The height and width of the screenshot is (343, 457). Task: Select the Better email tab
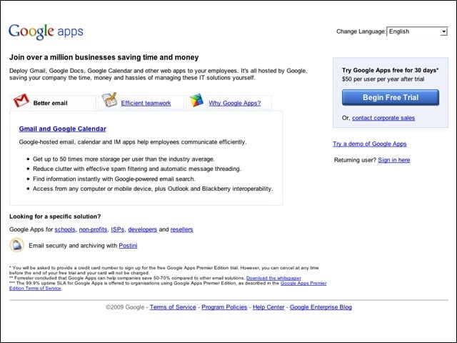tap(53, 103)
